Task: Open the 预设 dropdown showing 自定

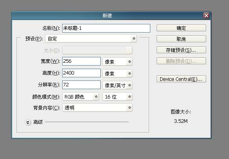Action: point(91,38)
